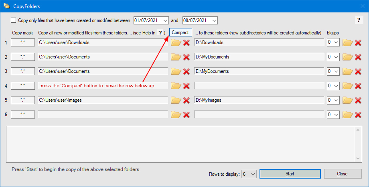This screenshot has width=369, height=187.
Task: Expand bkups dropdown for row 1
Action: pyautogui.click(x=336, y=42)
